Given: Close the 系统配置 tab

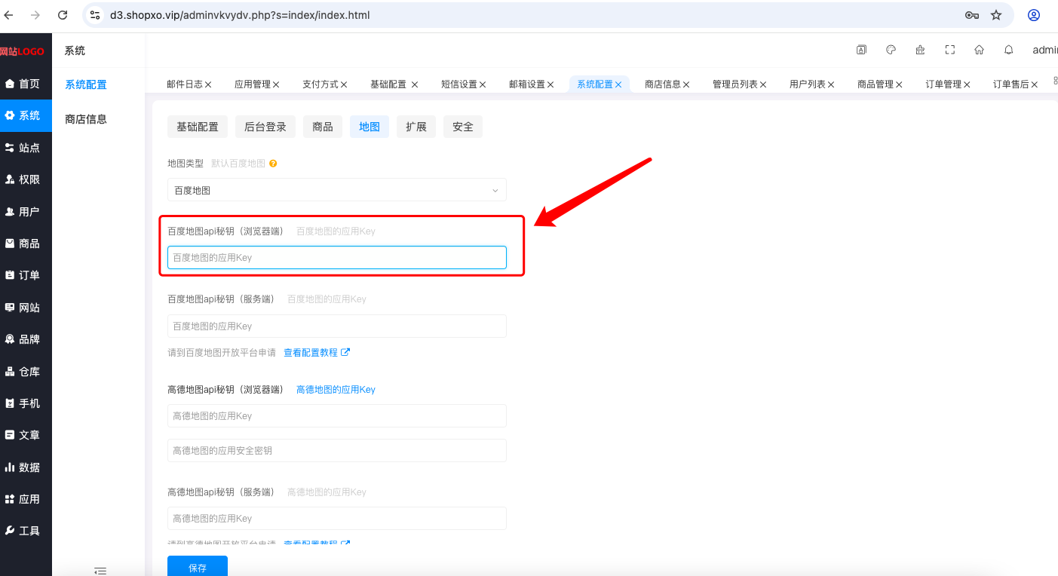Looking at the screenshot, I should (x=618, y=84).
